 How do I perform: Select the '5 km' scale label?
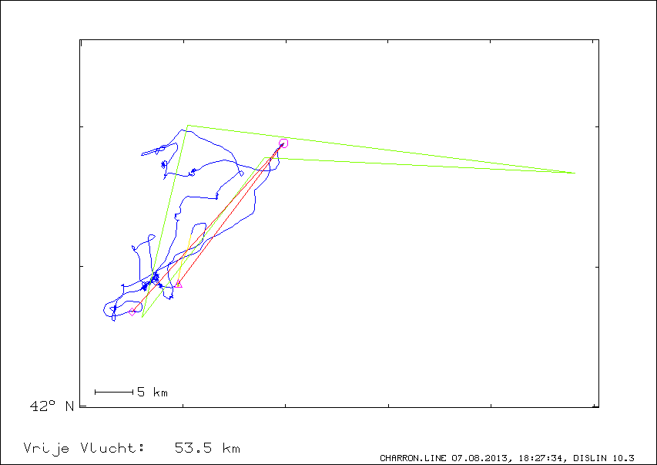[x=153, y=393]
